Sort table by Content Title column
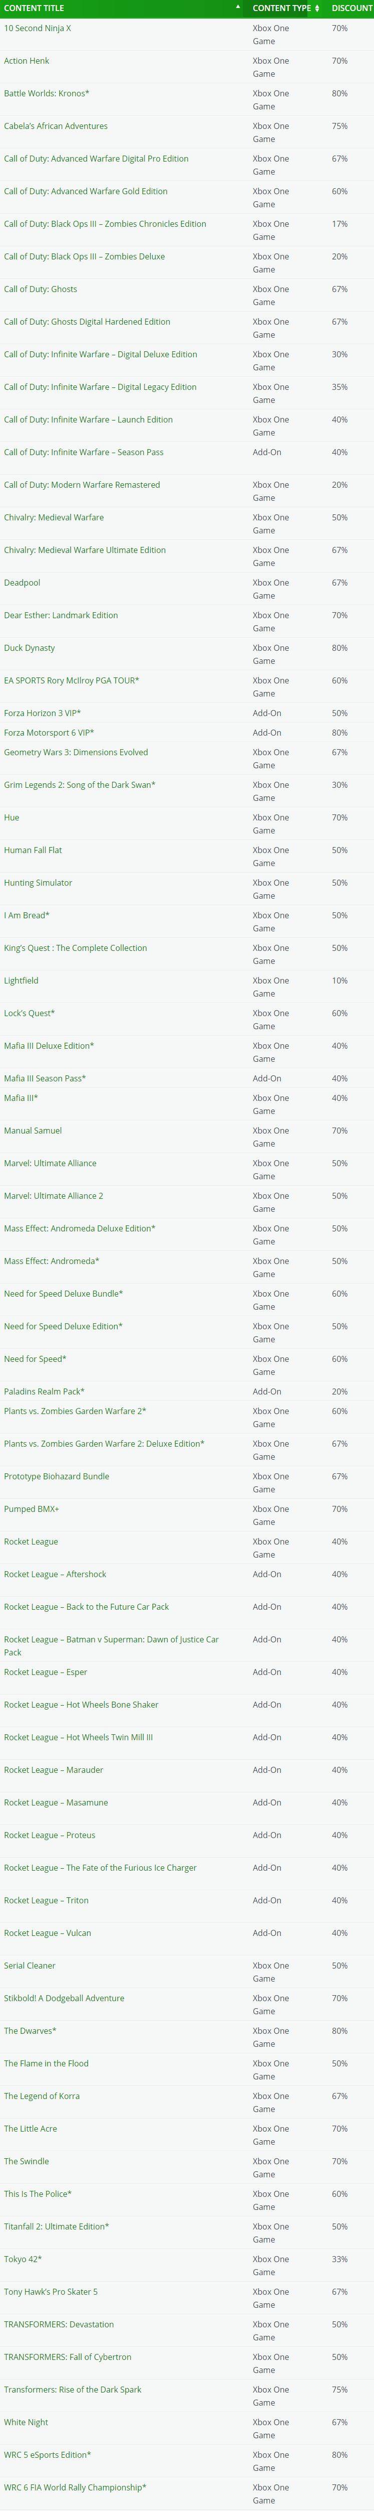 [34, 8]
